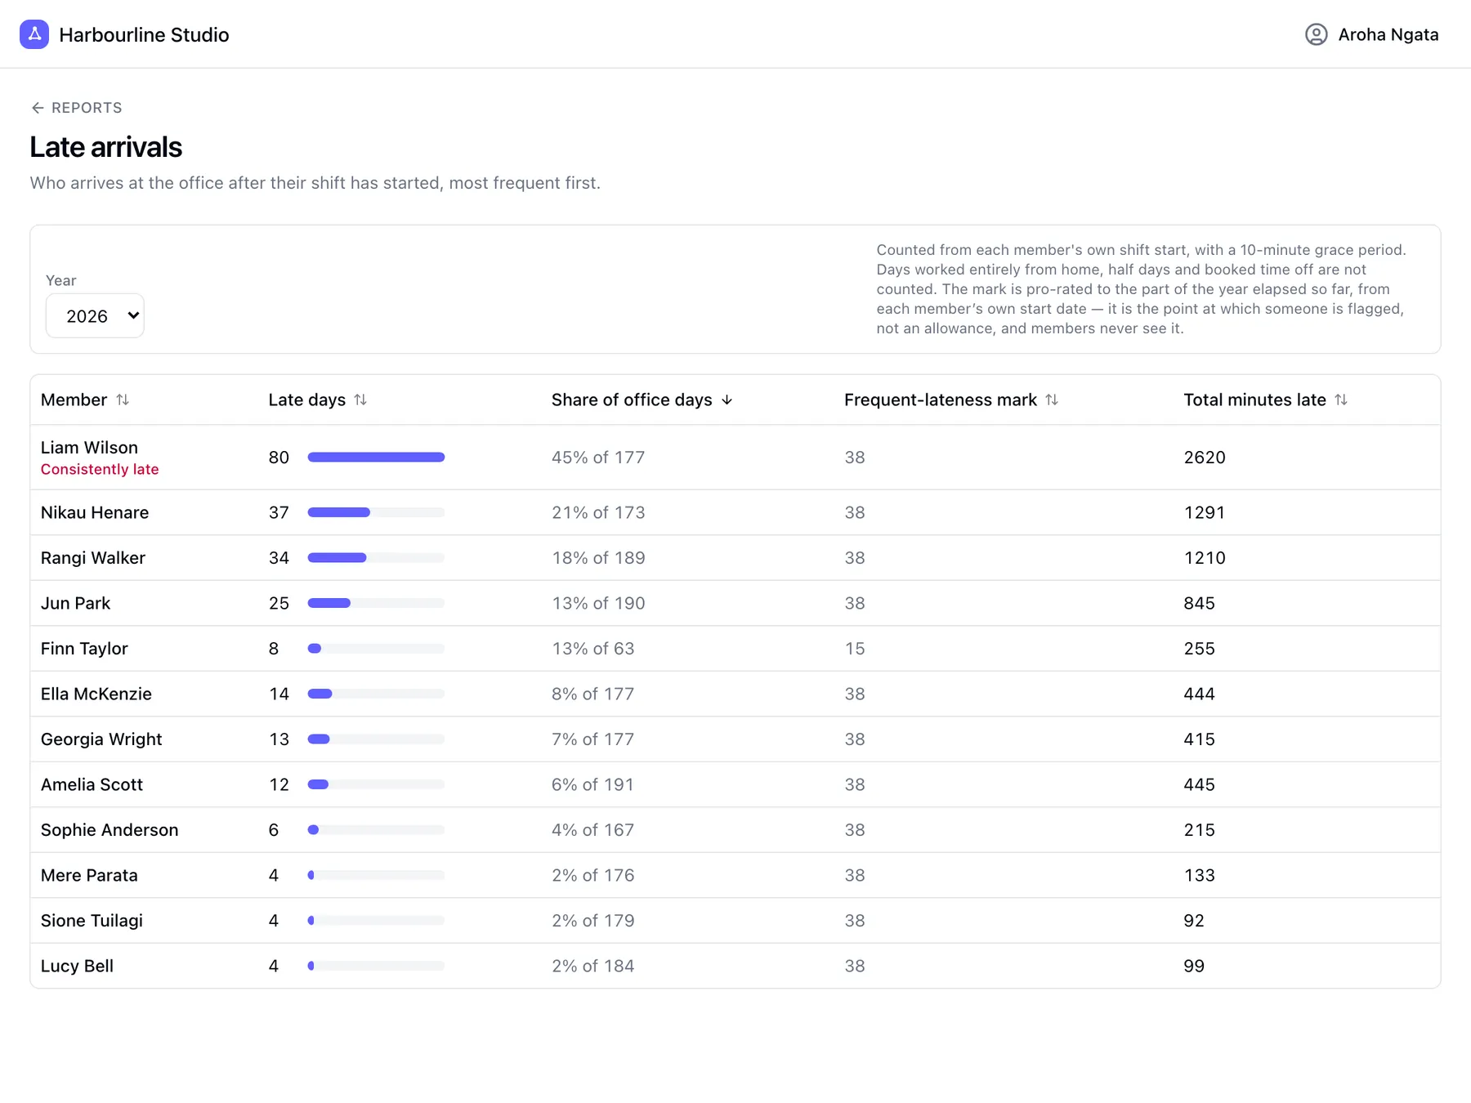Click Amelia Scott member name

pyautogui.click(x=92, y=784)
